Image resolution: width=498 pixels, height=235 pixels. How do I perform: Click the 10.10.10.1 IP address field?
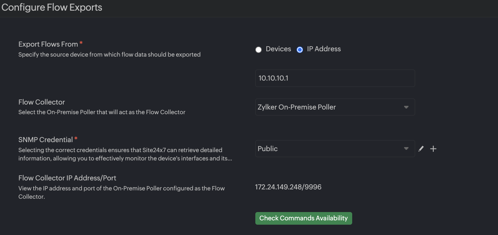(x=335, y=78)
